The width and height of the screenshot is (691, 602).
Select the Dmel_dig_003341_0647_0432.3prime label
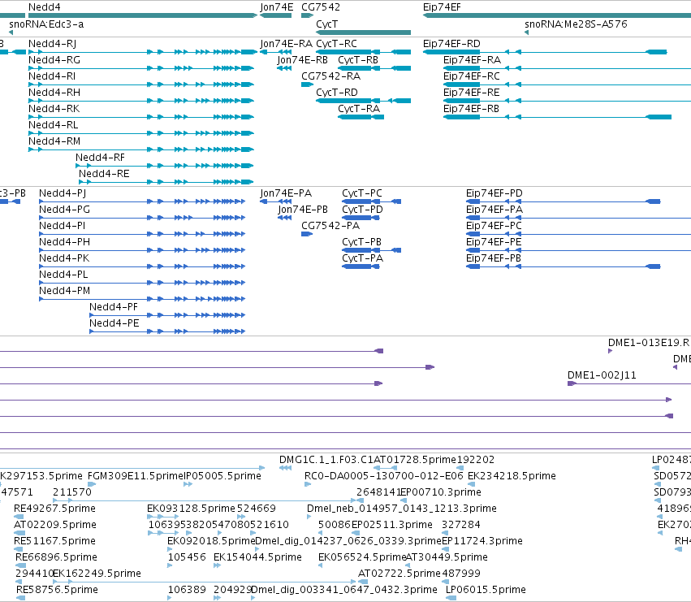(344, 590)
